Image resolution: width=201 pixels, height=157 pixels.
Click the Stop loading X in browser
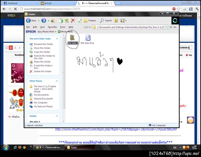[15, 9]
